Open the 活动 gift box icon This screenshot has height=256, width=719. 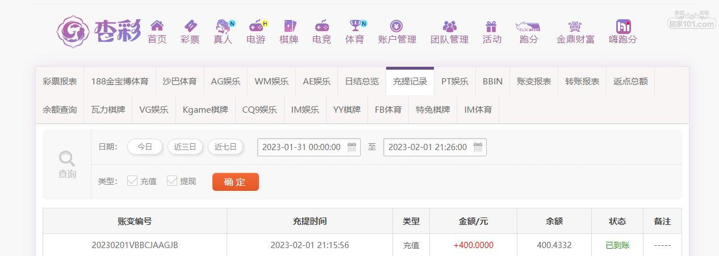(x=491, y=26)
